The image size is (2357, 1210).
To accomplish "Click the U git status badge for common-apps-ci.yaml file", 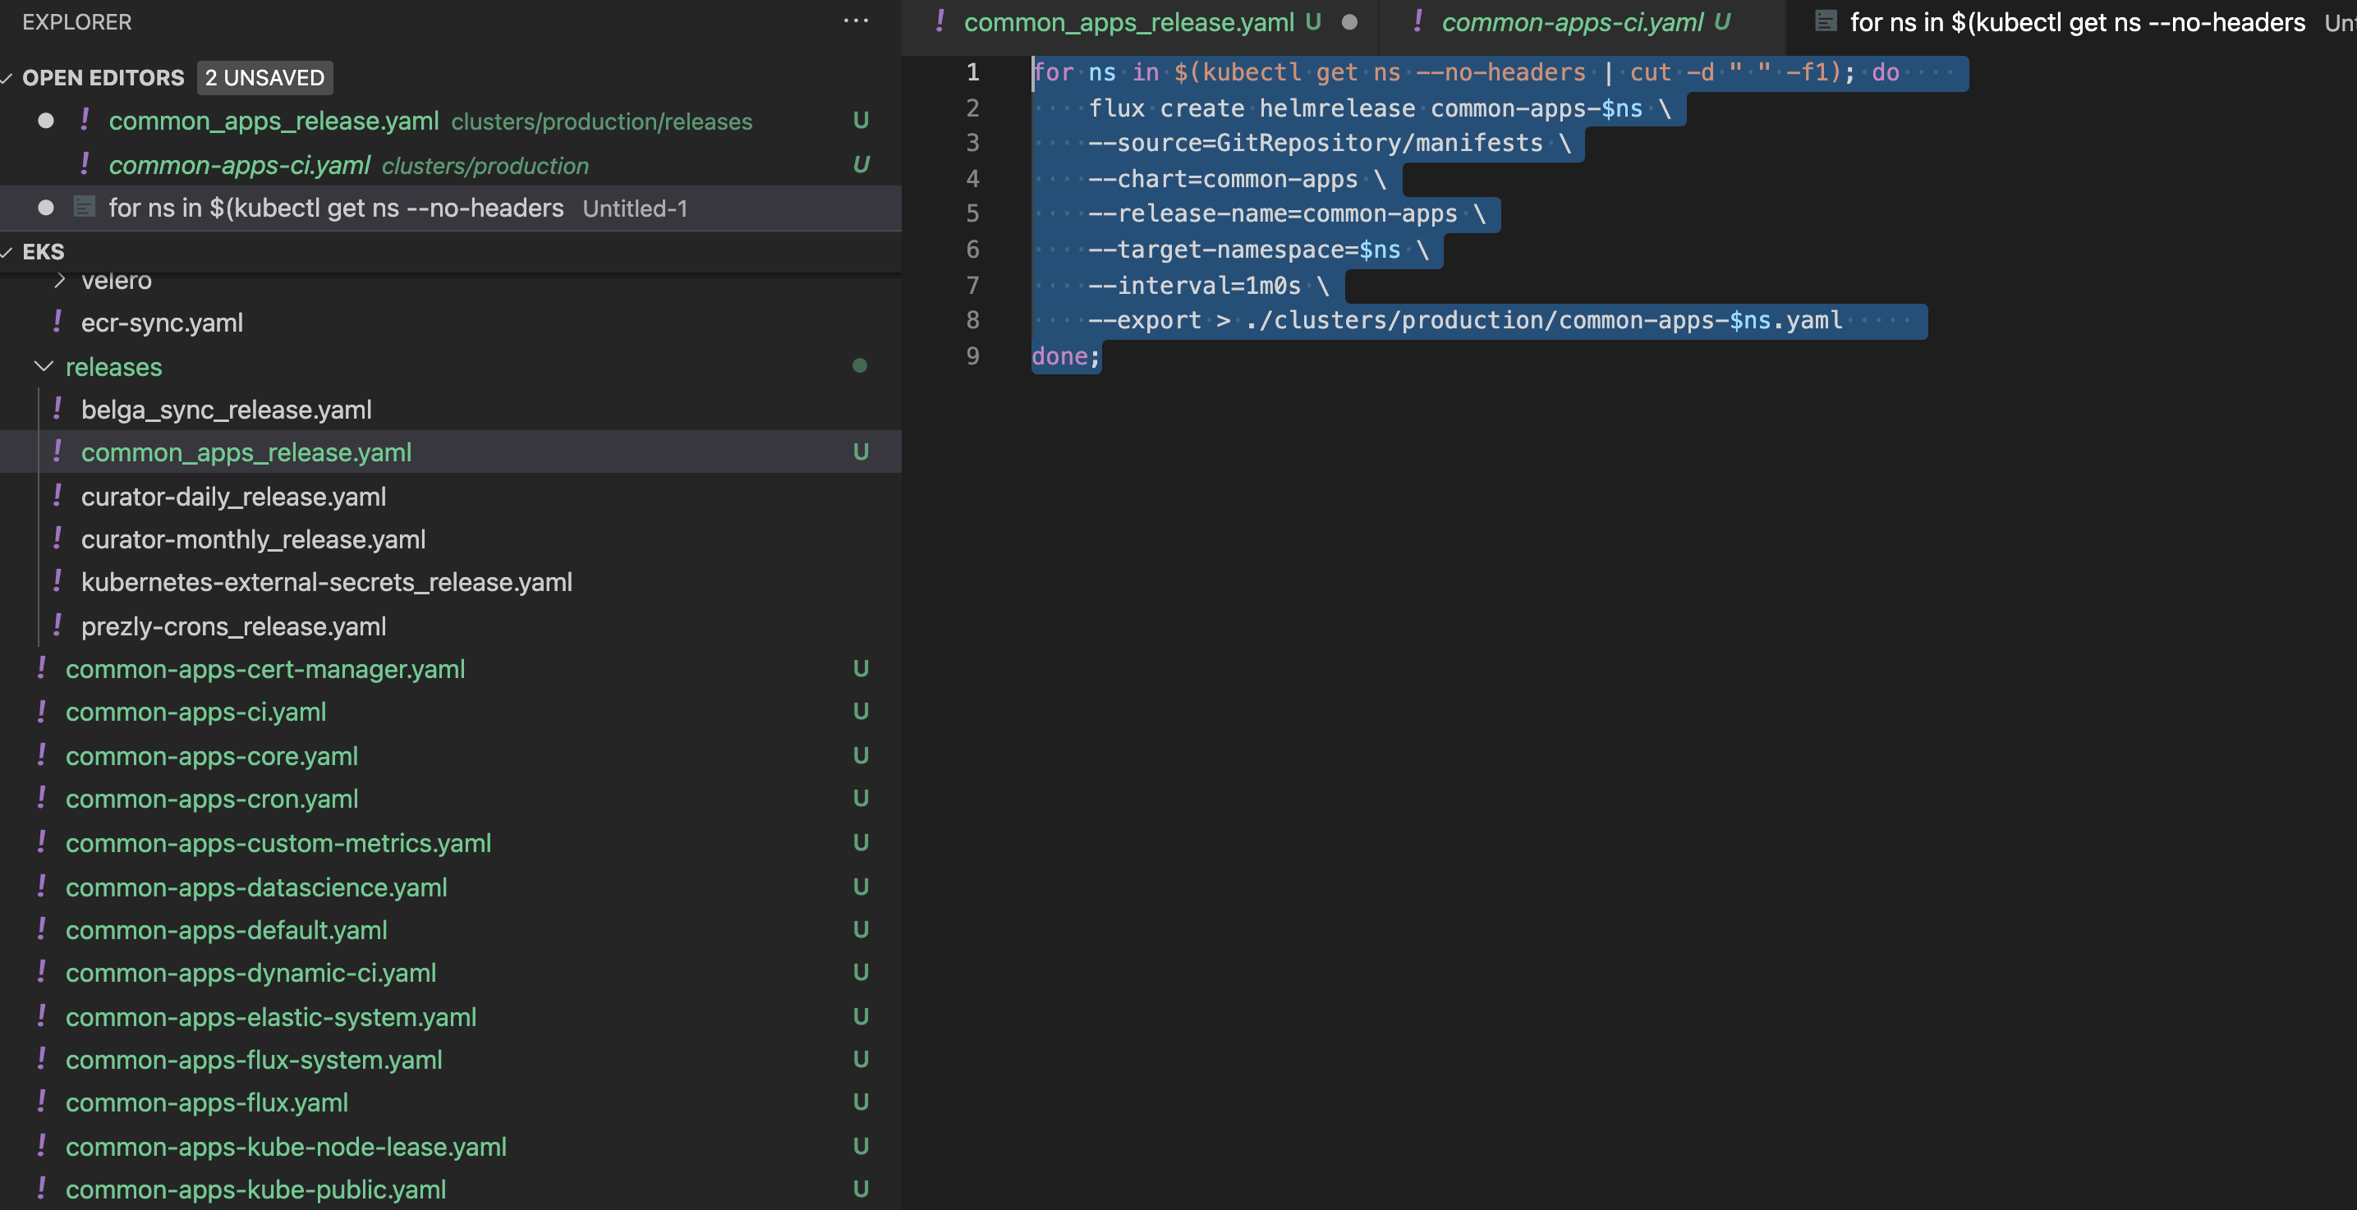I will pyautogui.click(x=860, y=712).
